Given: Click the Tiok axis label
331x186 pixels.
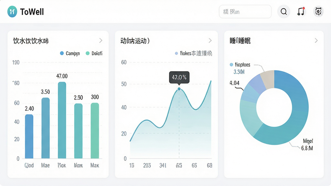Looking at the screenshot, I should [x=62, y=166].
